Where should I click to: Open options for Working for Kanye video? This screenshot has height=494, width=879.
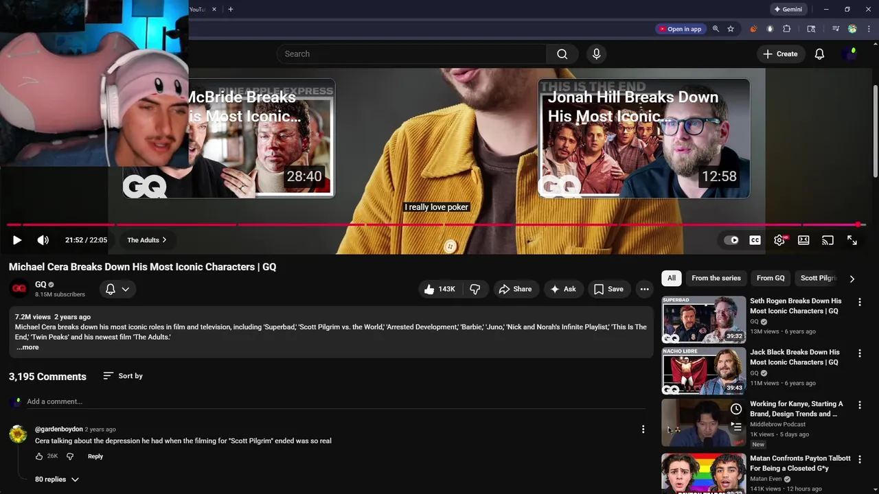(859, 405)
